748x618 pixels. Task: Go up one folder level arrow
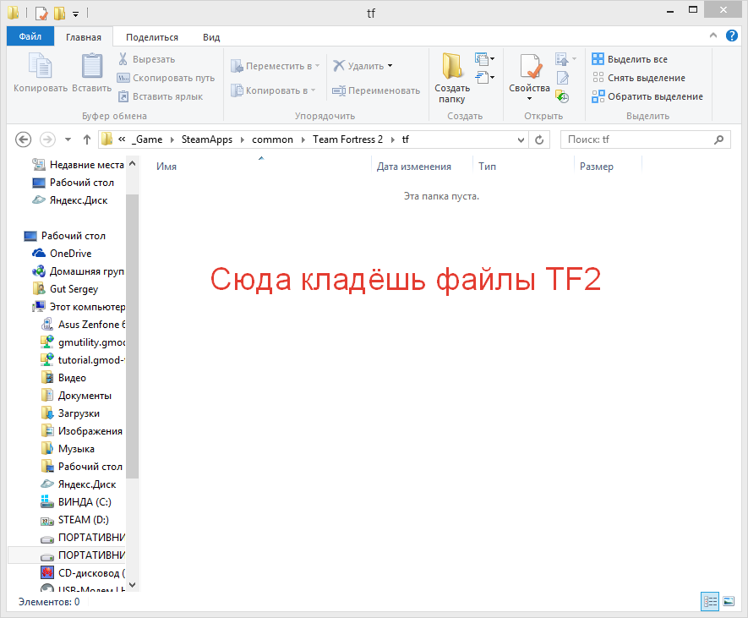(87, 139)
